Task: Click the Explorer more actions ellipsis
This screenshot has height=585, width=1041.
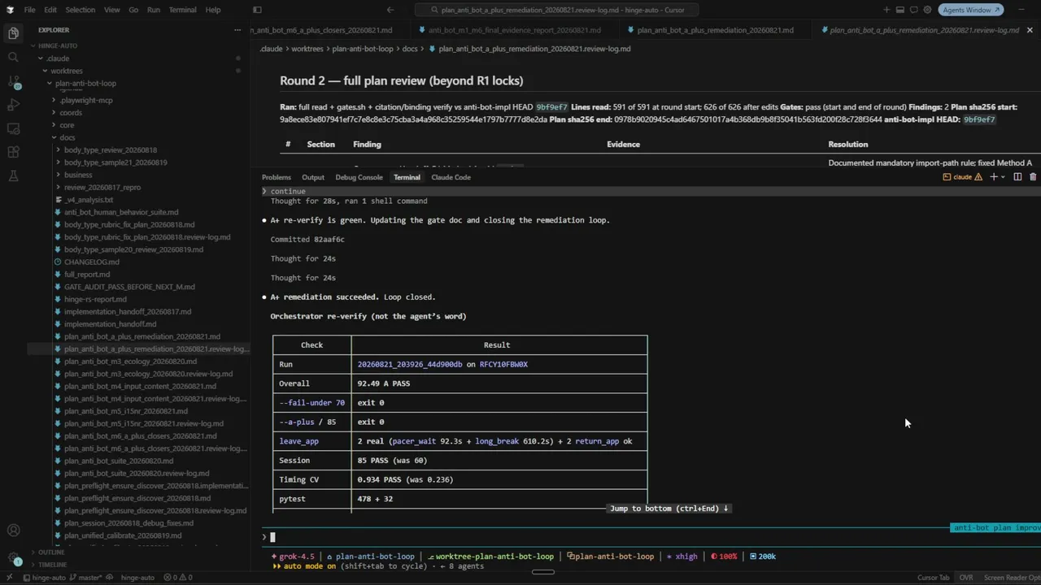Action: [237, 30]
